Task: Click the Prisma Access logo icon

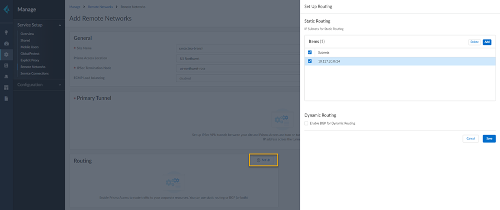Action: tap(7, 9)
